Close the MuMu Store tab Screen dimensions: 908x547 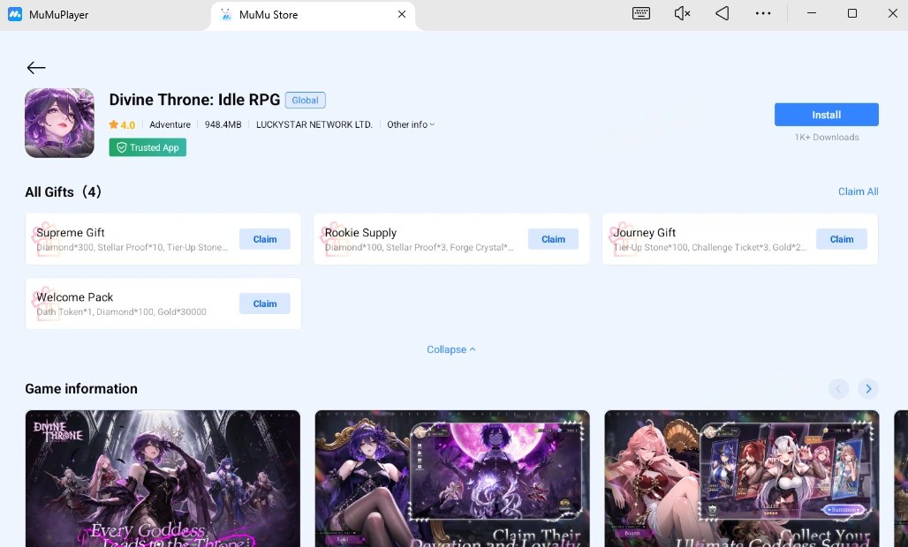[x=402, y=14]
